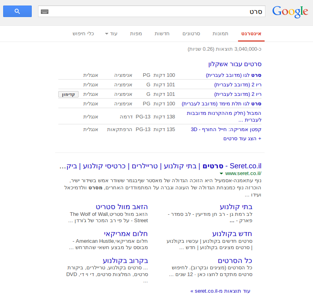Image resolution: width=313 pixels, height=301 pixels.
Task: Open the עוד dropdown menu
Action: point(111,34)
